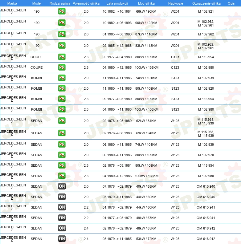Screen dimensions: 241x244
Task: Click the Moc silnika column header
Action: pos(146,3)
